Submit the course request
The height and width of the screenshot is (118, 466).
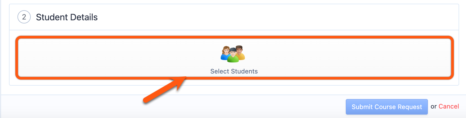click(x=387, y=107)
